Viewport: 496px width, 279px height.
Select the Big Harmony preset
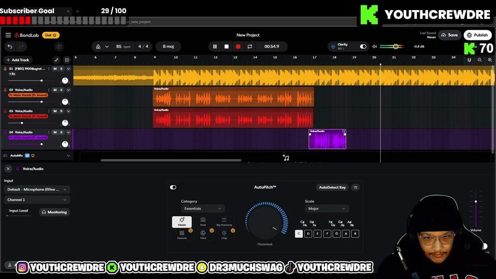point(224,222)
